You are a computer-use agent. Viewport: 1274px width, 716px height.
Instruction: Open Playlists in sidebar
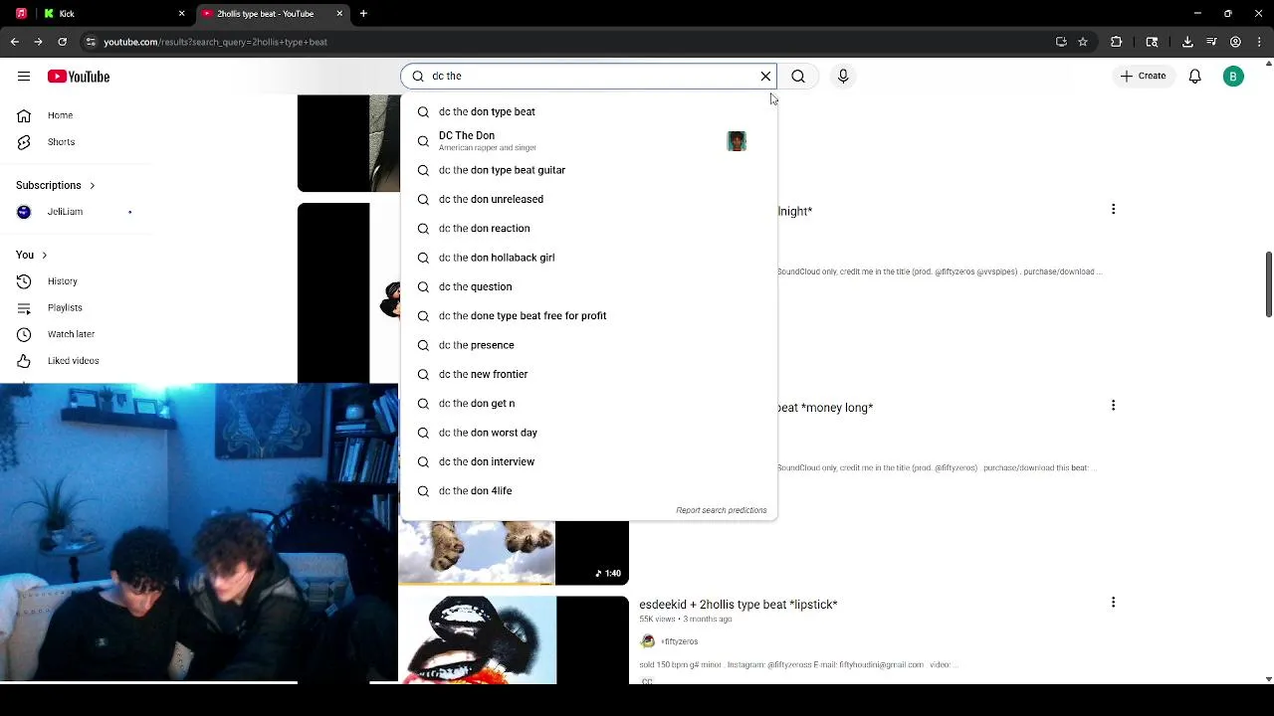tap(65, 308)
